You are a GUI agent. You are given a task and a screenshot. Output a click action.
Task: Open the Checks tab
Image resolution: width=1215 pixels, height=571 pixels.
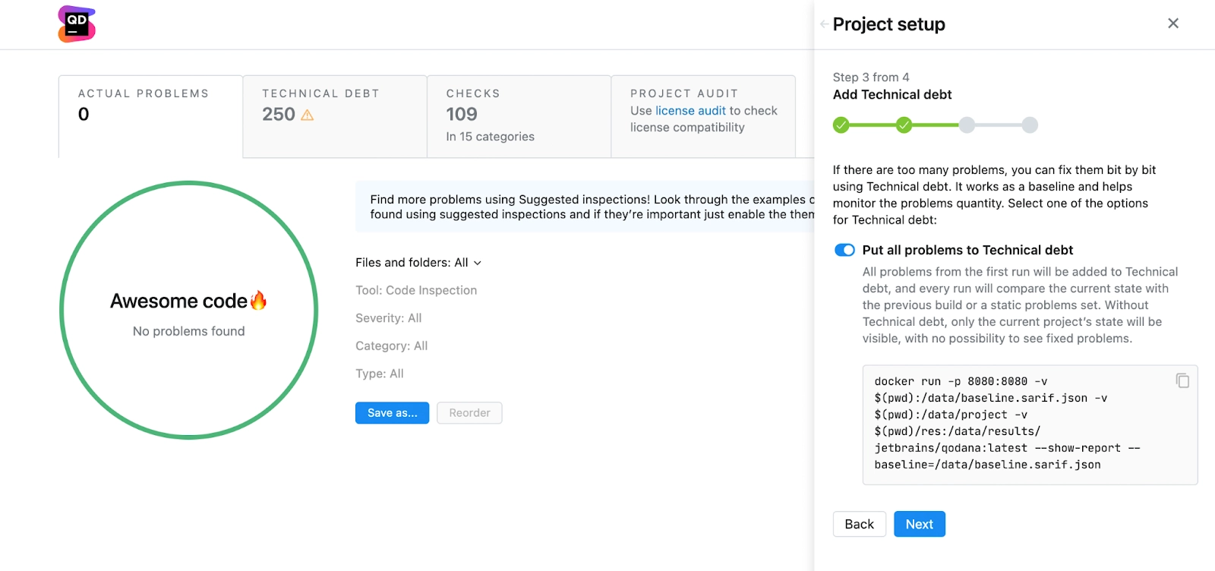tap(519, 116)
